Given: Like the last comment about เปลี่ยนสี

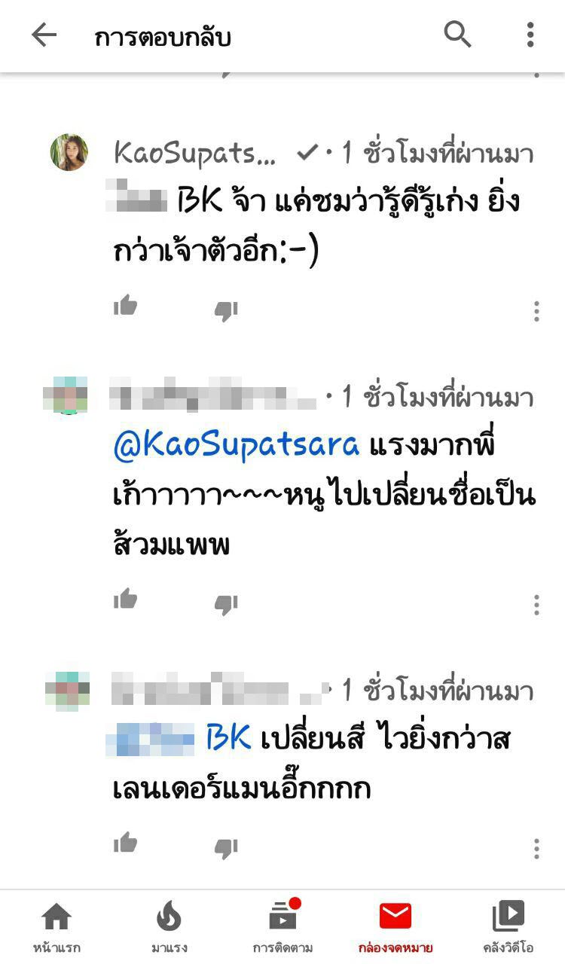Looking at the screenshot, I should (x=126, y=843).
